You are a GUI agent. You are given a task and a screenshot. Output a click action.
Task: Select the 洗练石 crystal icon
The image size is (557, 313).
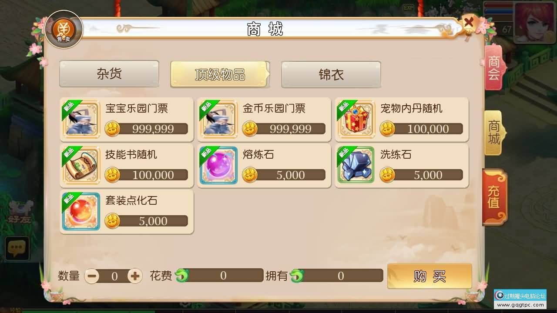(x=356, y=165)
